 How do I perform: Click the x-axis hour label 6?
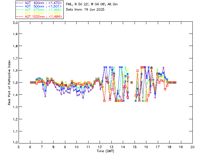coord(30,147)
